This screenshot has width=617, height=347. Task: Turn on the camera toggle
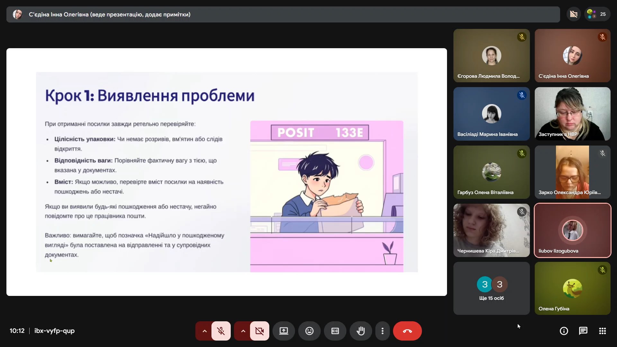click(259, 331)
